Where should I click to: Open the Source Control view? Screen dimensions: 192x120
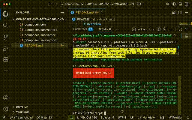click(x=5, y=37)
